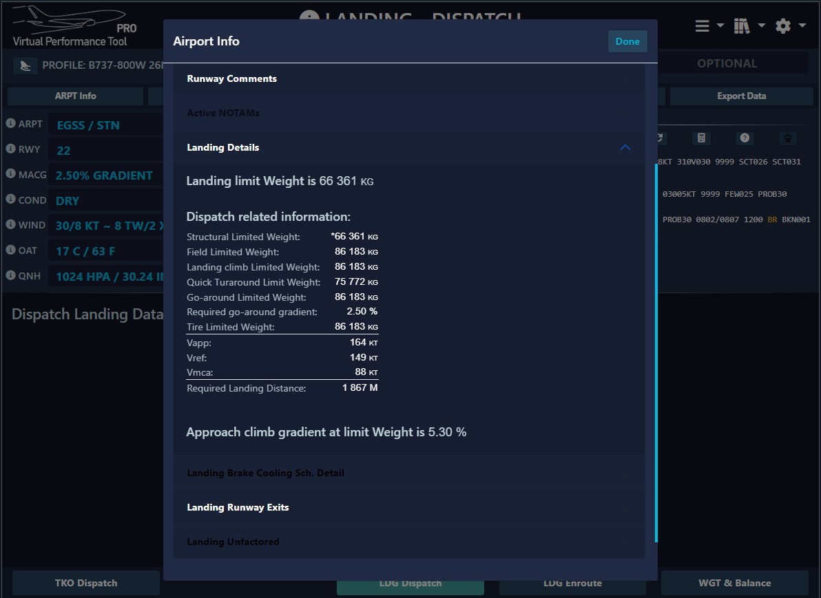This screenshot has width=821, height=598.
Task: Click the Export Data button
Action: click(x=741, y=96)
